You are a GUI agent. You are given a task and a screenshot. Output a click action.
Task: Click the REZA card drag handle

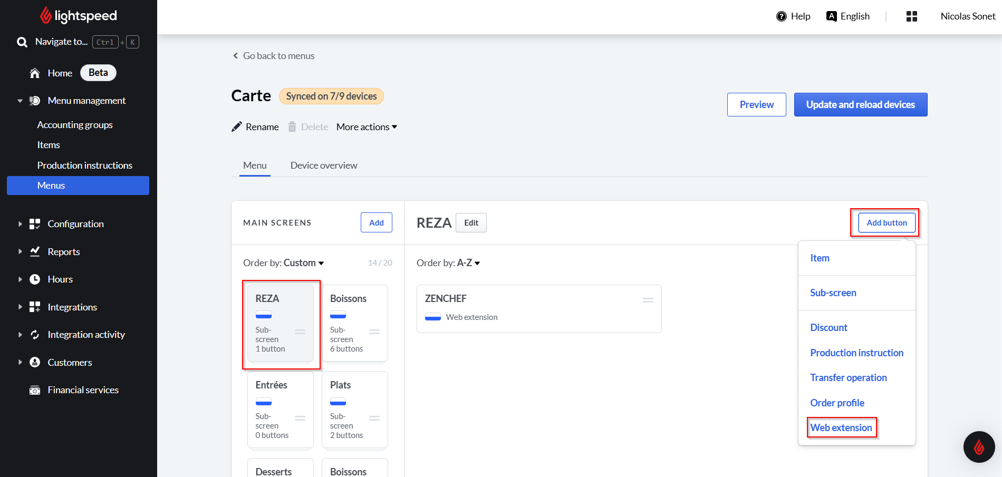tap(300, 332)
